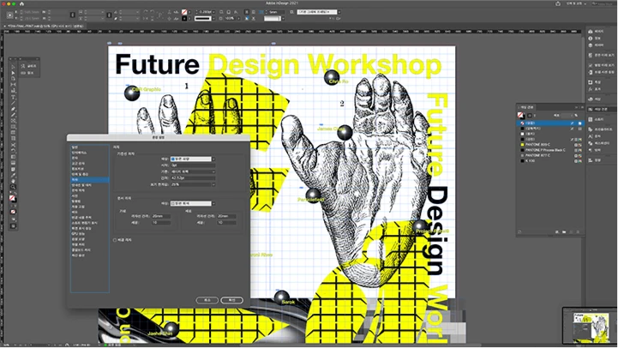Select the first (General) category in preferences list

pos(89,147)
